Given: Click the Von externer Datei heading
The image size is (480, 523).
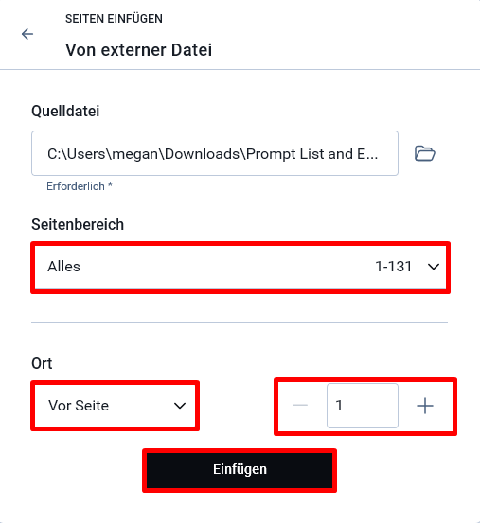Looking at the screenshot, I should coord(138,50).
